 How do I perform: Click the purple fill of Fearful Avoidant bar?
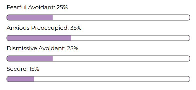[x=30, y=17]
